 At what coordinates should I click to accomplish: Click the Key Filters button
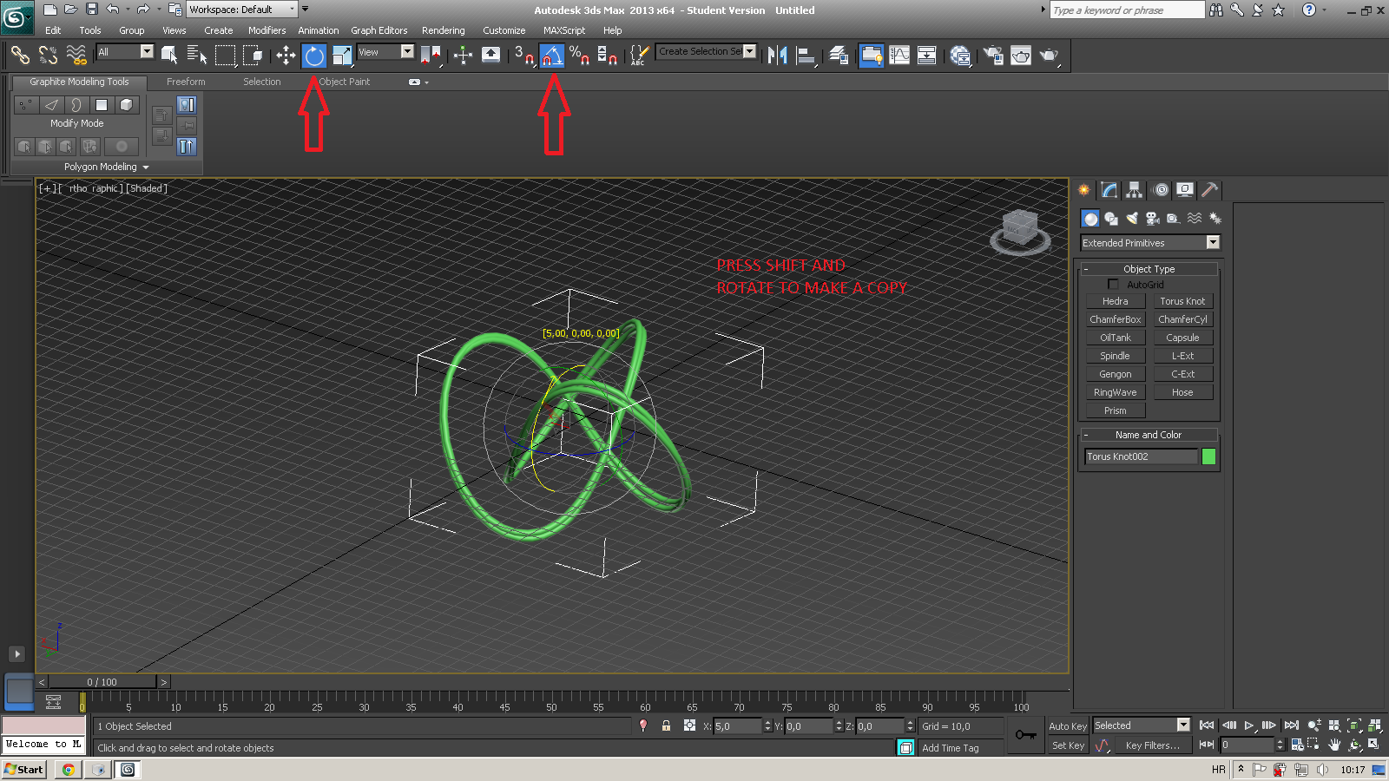point(1152,745)
